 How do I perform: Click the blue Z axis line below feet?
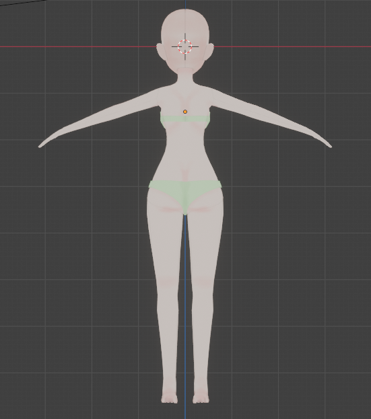(x=185, y=412)
